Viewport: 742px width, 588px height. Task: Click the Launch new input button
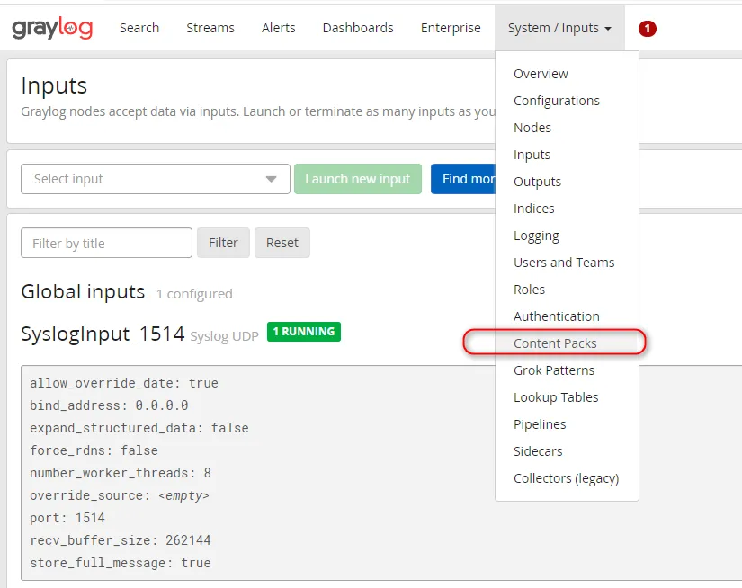pyautogui.click(x=358, y=179)
